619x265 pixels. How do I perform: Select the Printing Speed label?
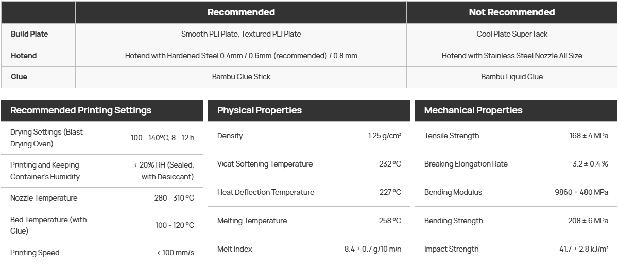point(35,253)
